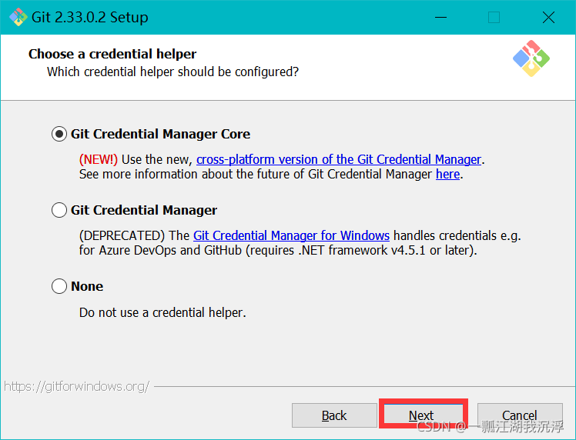Cancel the Git setup
Image resolution: width=576 pixels, height=440 pixels.
(520, 415)
